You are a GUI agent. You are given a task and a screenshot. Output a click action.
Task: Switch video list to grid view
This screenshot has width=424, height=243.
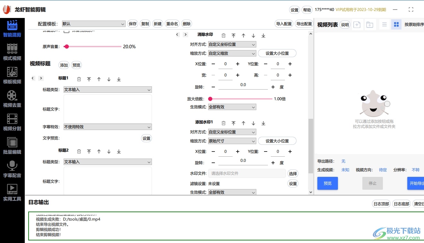pyautogui.click(x=396, y=25)
